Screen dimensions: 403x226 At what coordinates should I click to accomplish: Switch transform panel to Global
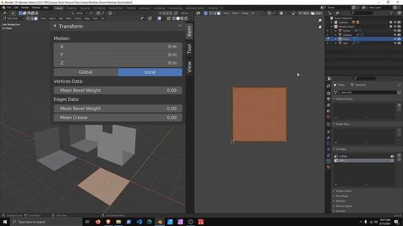86,72
